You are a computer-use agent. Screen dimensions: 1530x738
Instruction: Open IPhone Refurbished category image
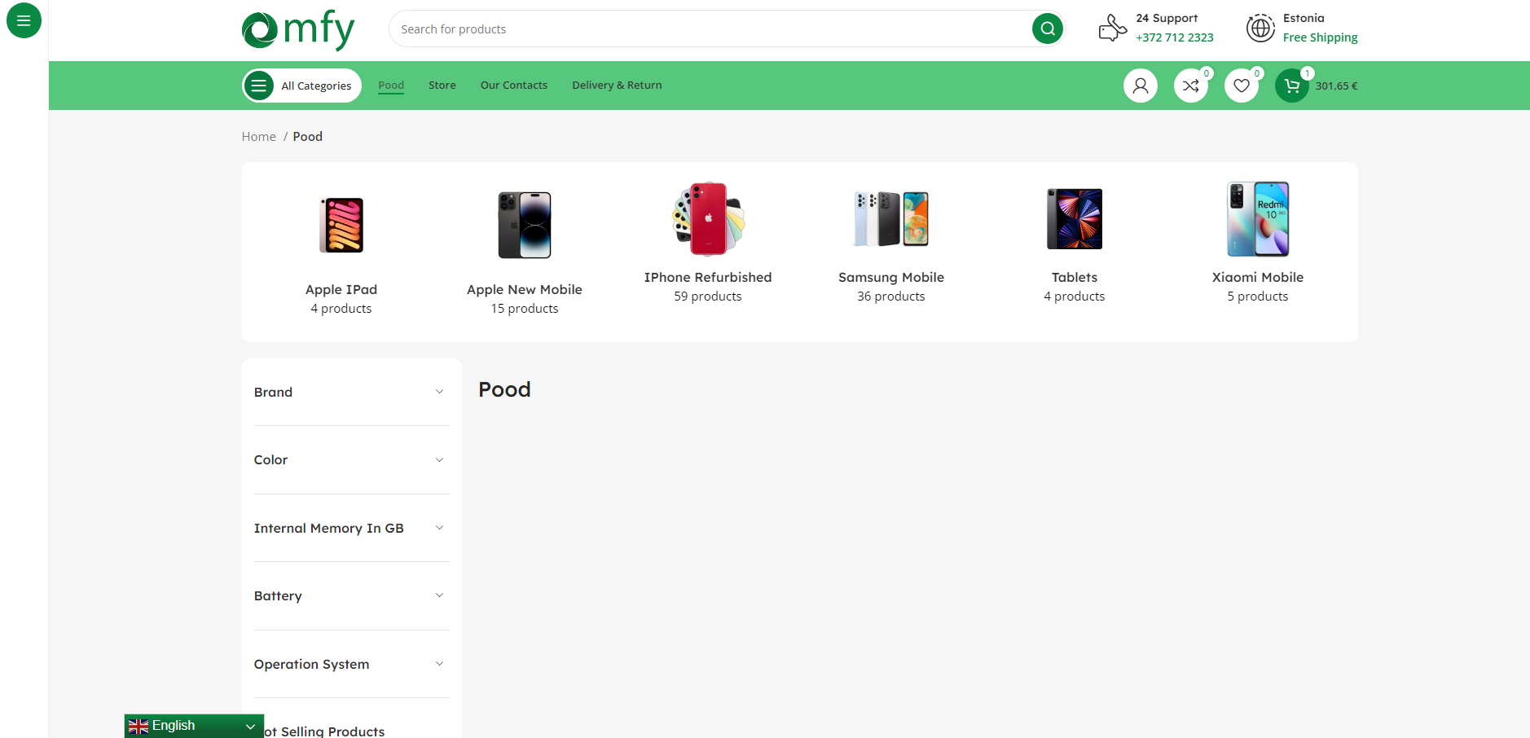[708, 219]
